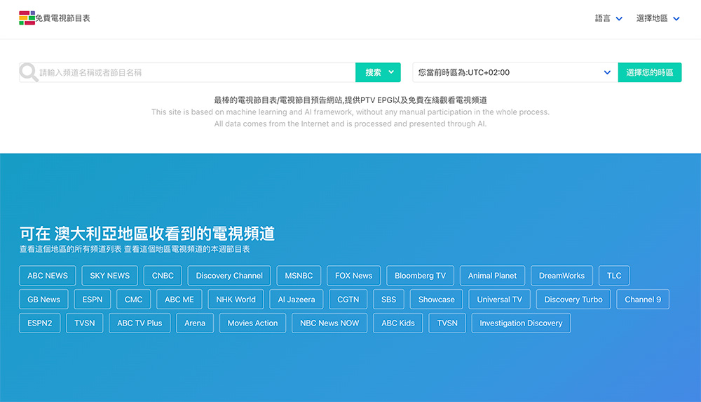Select the Universal TV channel

tap(499, 299)
